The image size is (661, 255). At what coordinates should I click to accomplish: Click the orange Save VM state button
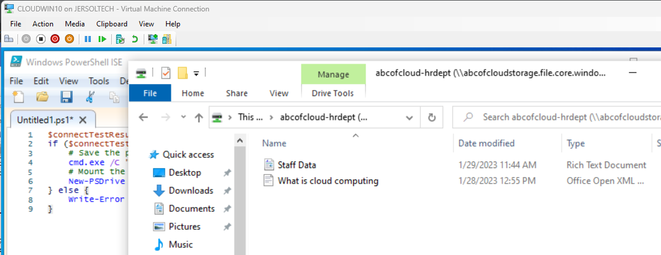click(x=69, y=39)
